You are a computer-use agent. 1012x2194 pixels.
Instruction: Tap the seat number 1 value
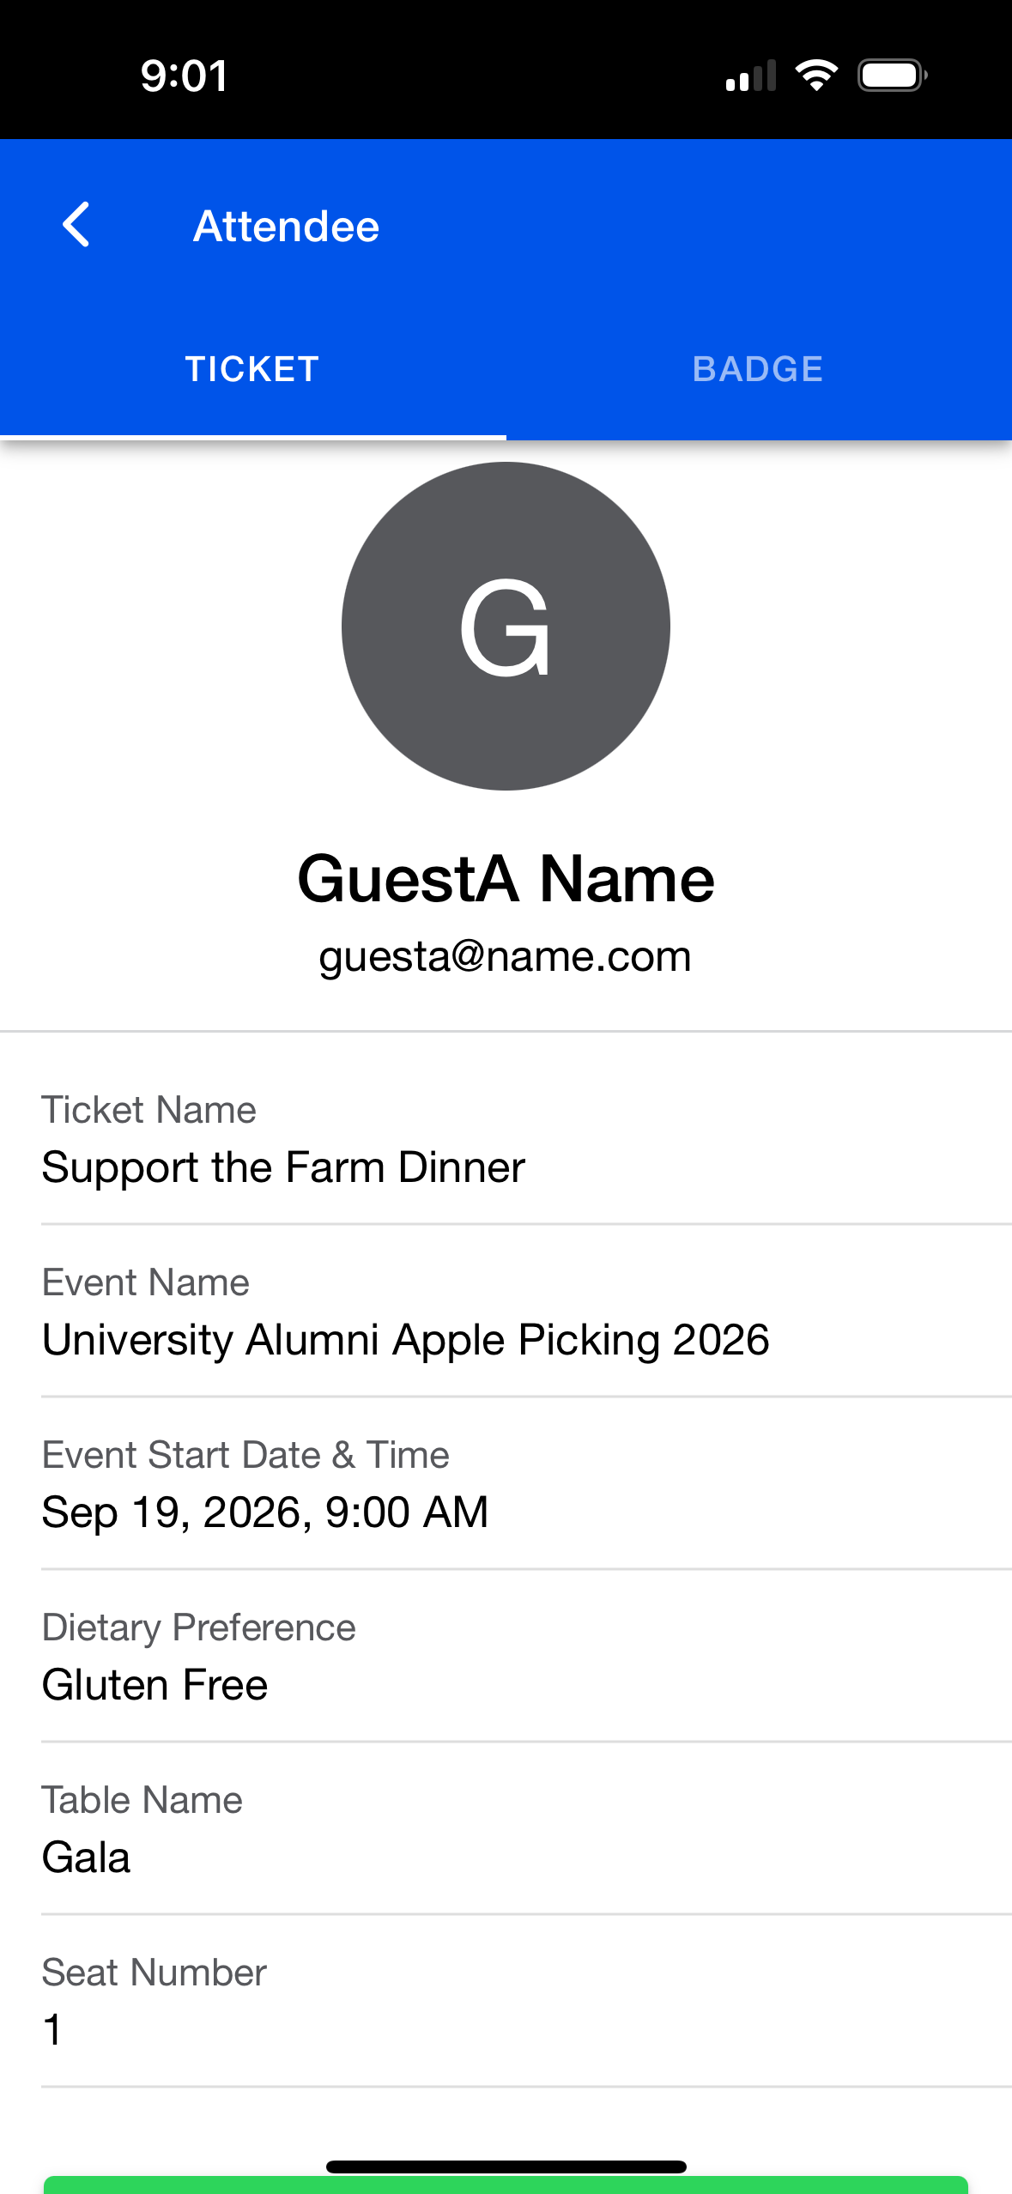click(53, 2029)
